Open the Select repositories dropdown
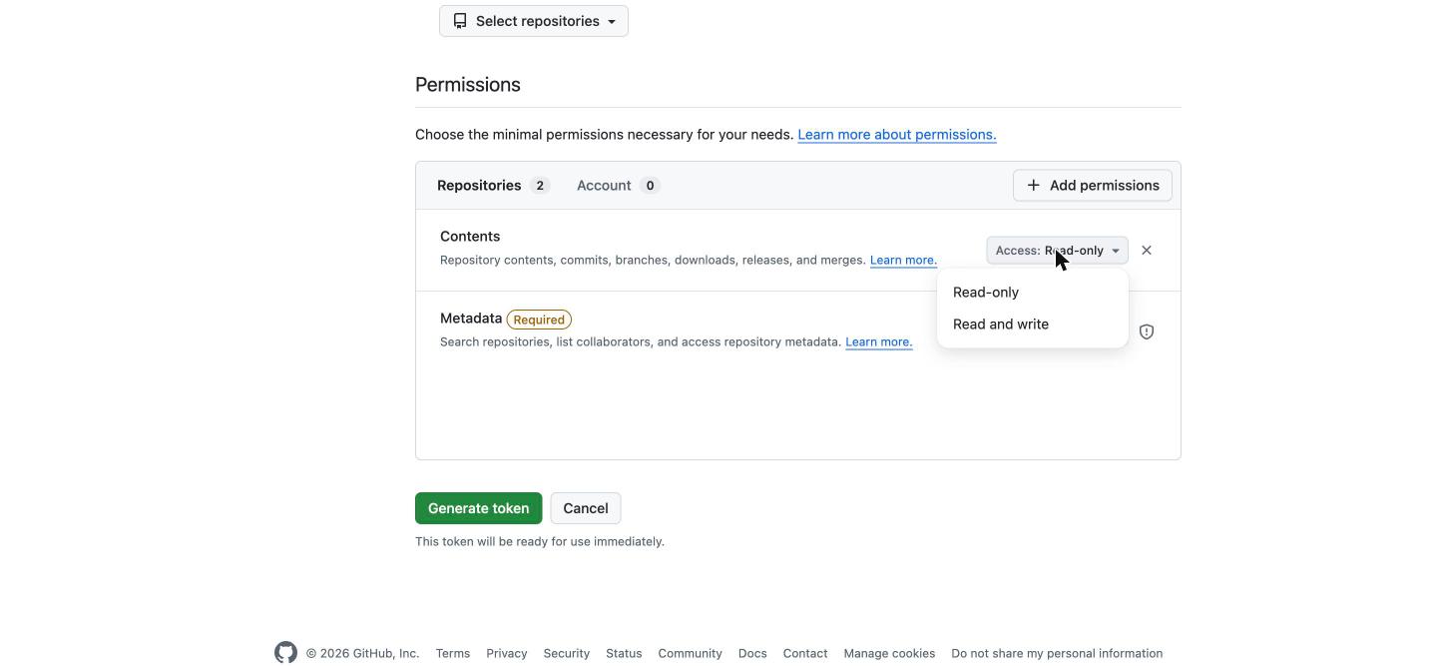This screenshot has width=1437, height=666. 534,21
